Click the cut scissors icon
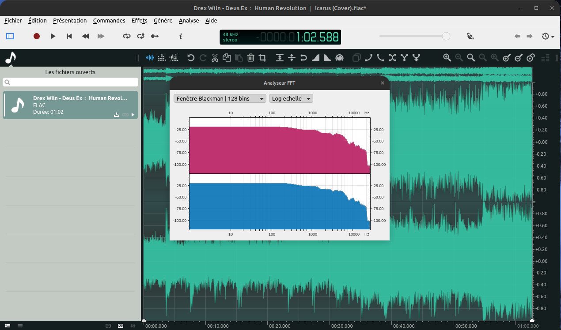This screenshot has width=561, height=330. click(x=215, y=58)
